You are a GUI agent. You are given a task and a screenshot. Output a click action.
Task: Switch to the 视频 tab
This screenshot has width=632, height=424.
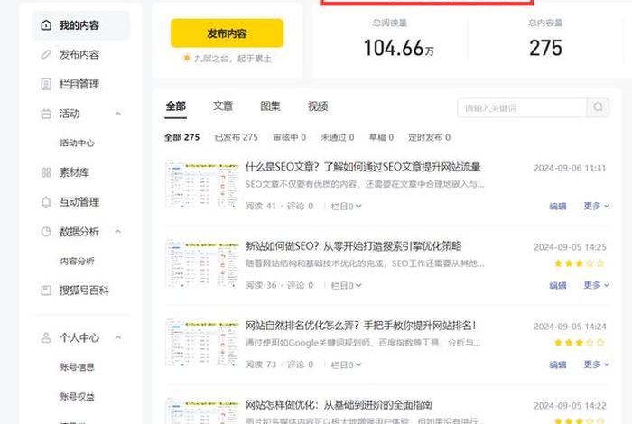pos(318,106)
